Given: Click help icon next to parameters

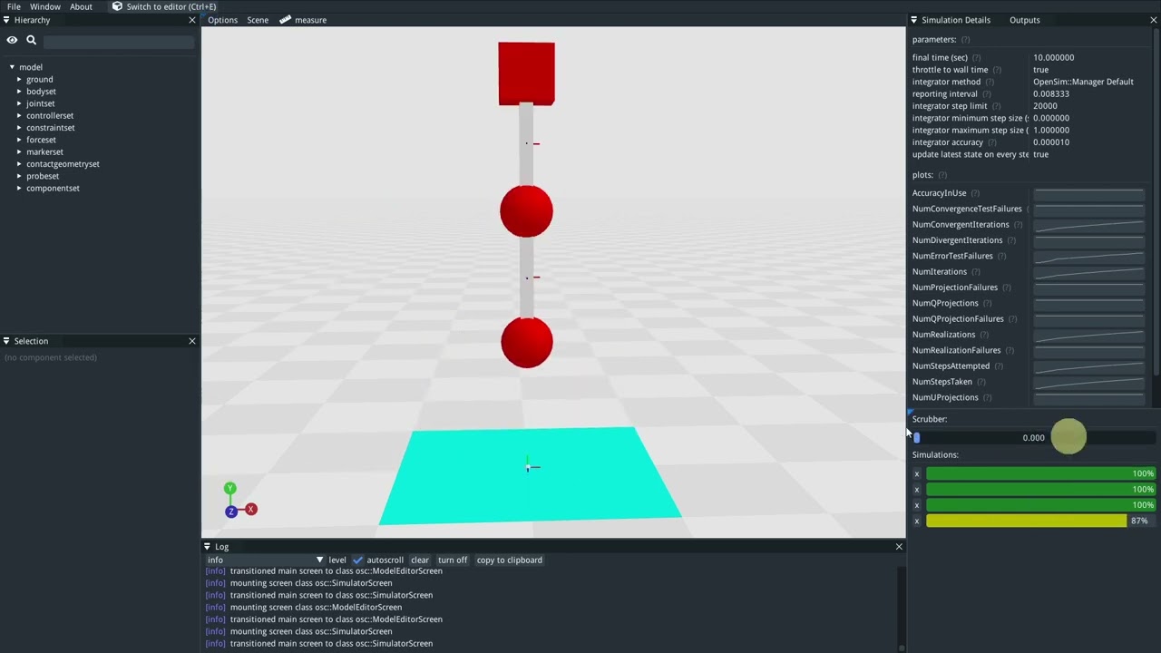Looking at the screenshot, I should tap(965, 40).
